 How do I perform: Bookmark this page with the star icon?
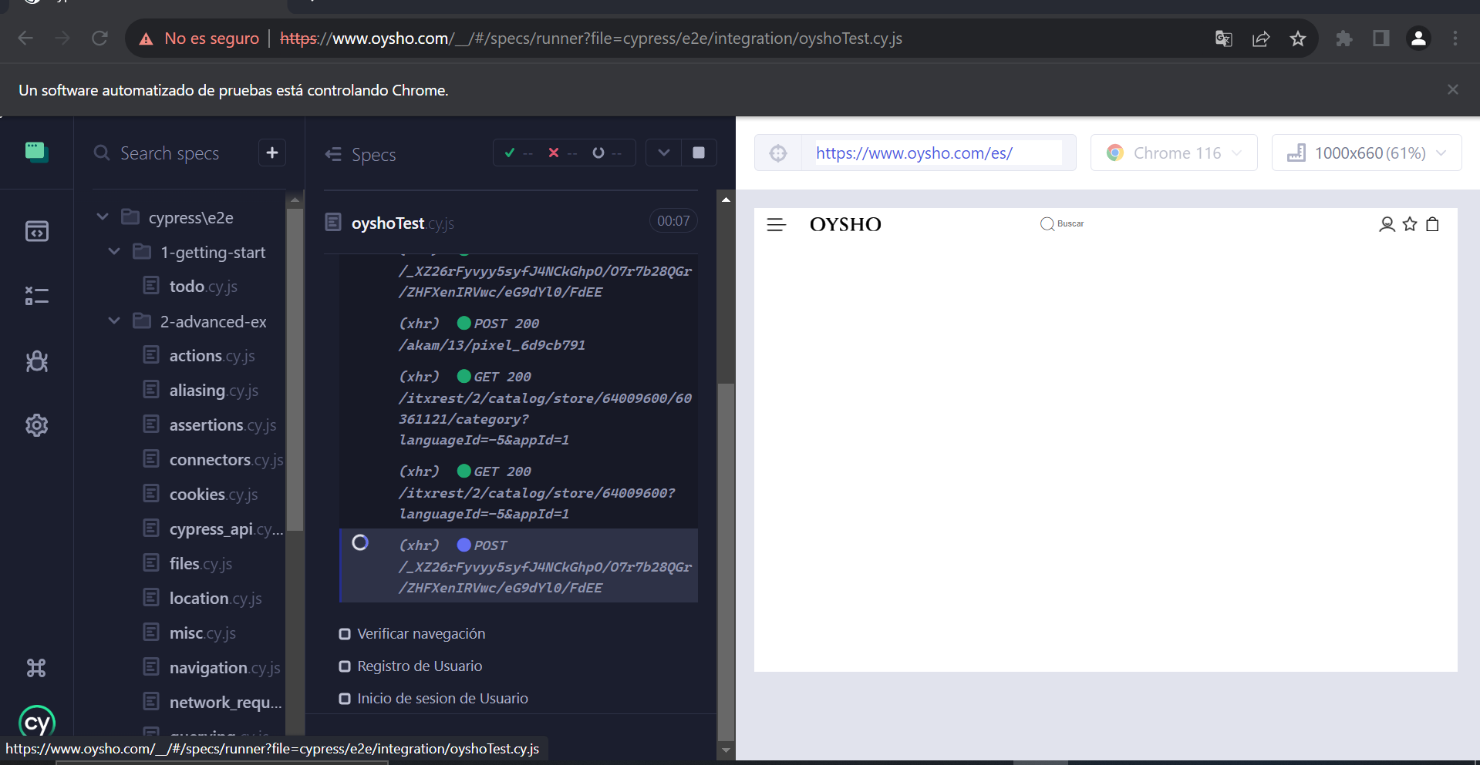1298,39
